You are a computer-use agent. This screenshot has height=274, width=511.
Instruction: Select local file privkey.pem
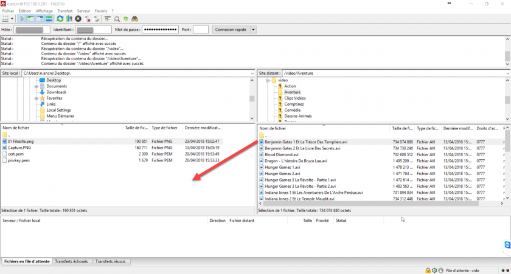coord(19,160)
